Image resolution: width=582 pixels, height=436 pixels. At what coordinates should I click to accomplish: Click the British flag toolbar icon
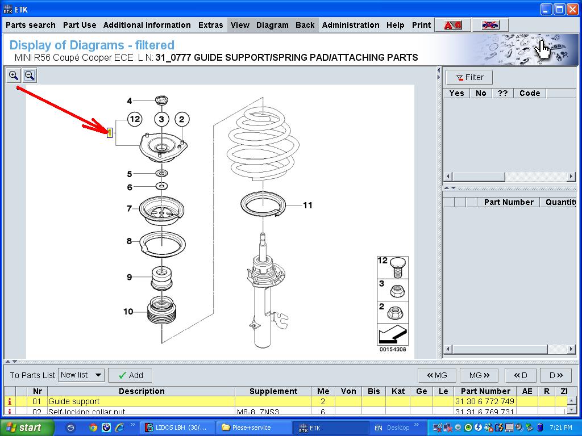[x=489, y=25]
